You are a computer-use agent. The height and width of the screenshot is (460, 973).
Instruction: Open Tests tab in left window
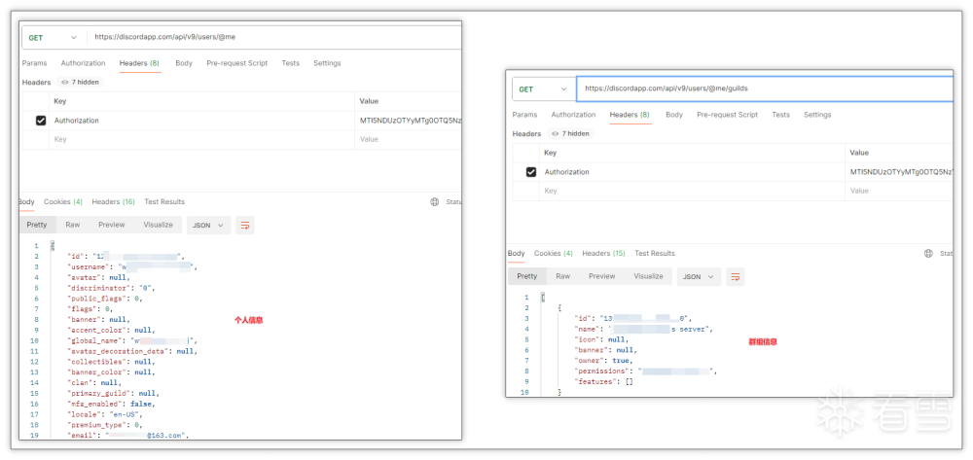coord(290,63)
